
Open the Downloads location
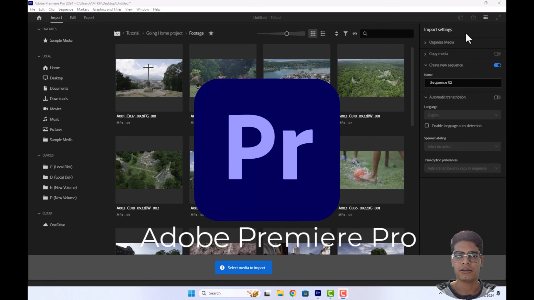55,99
